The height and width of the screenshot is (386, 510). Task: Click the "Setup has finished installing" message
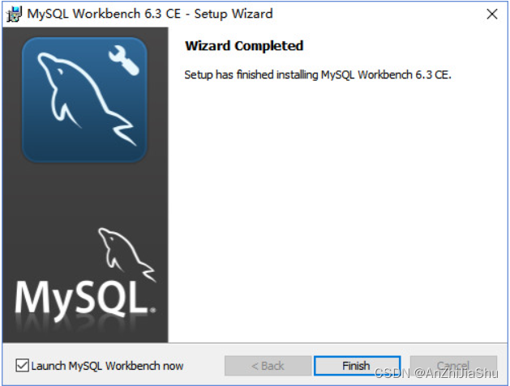pyautogui.click(x=318, y=74)
